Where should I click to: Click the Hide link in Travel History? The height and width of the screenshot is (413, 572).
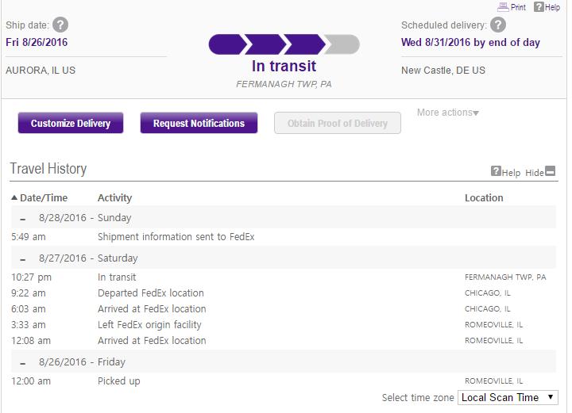[535, 173]
